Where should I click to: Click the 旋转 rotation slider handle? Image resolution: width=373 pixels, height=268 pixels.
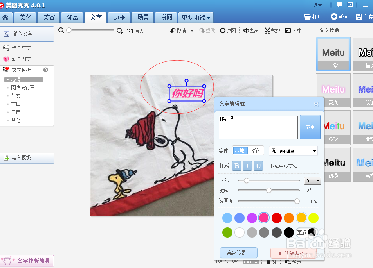click(x=269, y=190)
